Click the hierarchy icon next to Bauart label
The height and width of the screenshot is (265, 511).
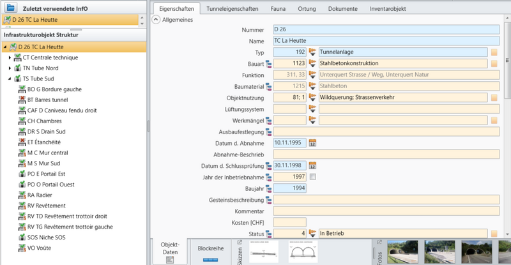coord(269,64)
